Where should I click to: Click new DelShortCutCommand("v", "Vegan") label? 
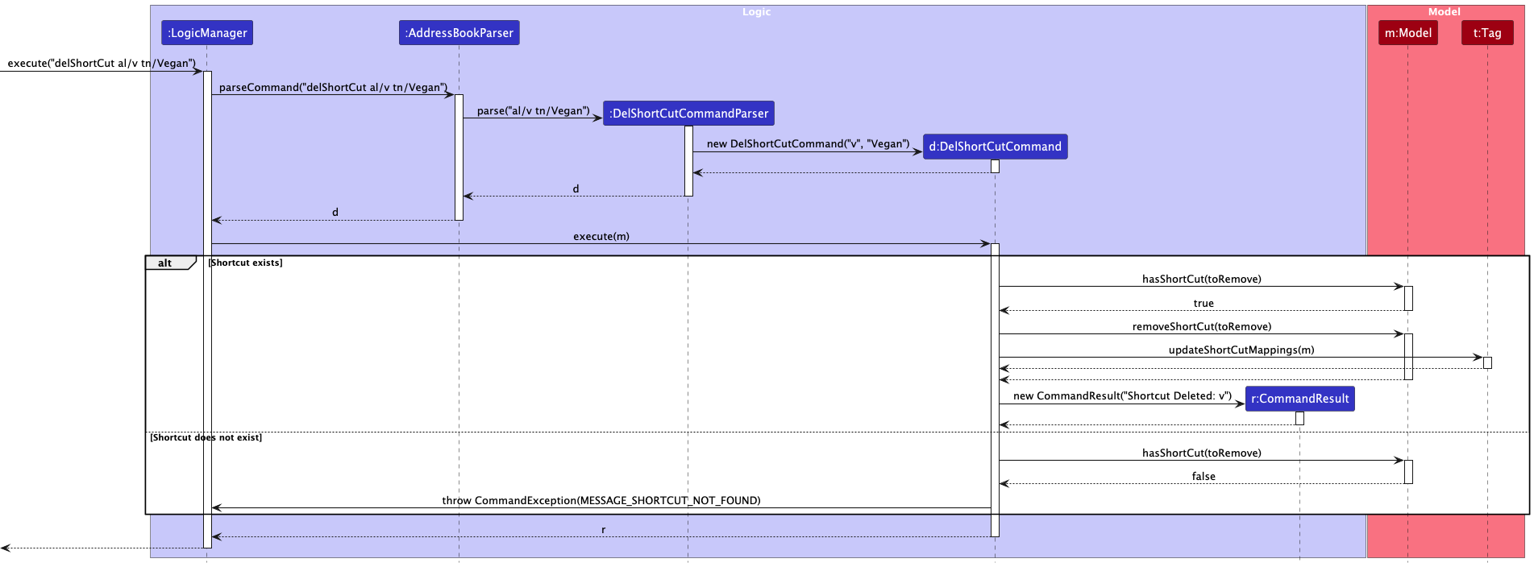coord(808,144)
